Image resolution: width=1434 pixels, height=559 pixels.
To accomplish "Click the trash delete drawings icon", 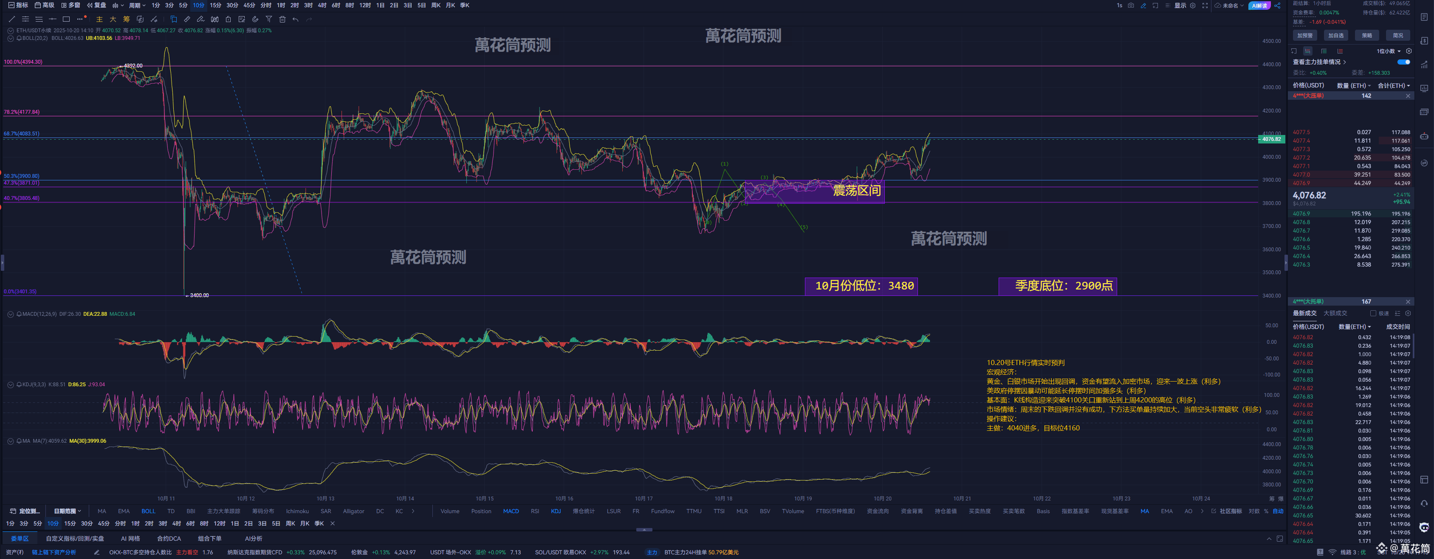I will [x=282, y=19].
